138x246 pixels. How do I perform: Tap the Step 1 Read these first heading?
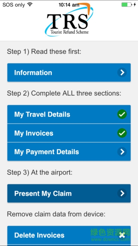44,52
